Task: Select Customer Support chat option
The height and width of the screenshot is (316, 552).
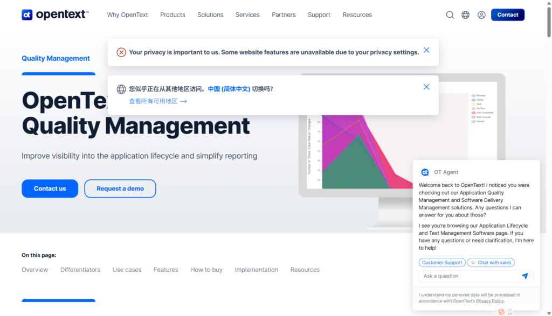Action: 442,263
